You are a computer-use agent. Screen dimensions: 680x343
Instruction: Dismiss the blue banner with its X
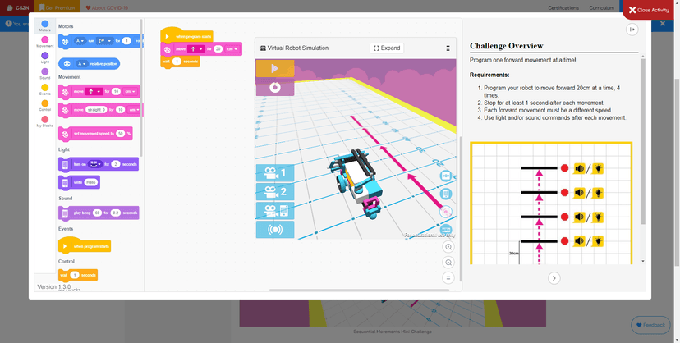pyautogui.click(x=663, y=24)
